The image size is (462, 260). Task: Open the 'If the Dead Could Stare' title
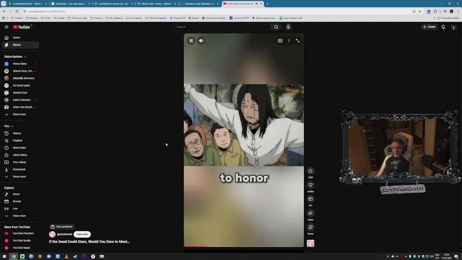(89, 242)
